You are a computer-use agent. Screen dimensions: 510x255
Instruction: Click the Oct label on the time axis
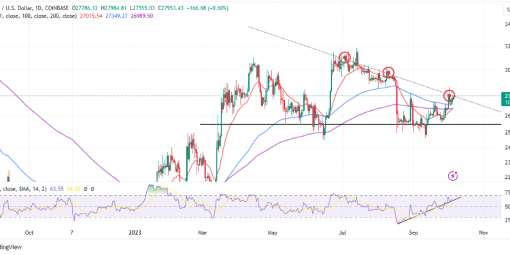pyautogui.click(x=29, y=233)
